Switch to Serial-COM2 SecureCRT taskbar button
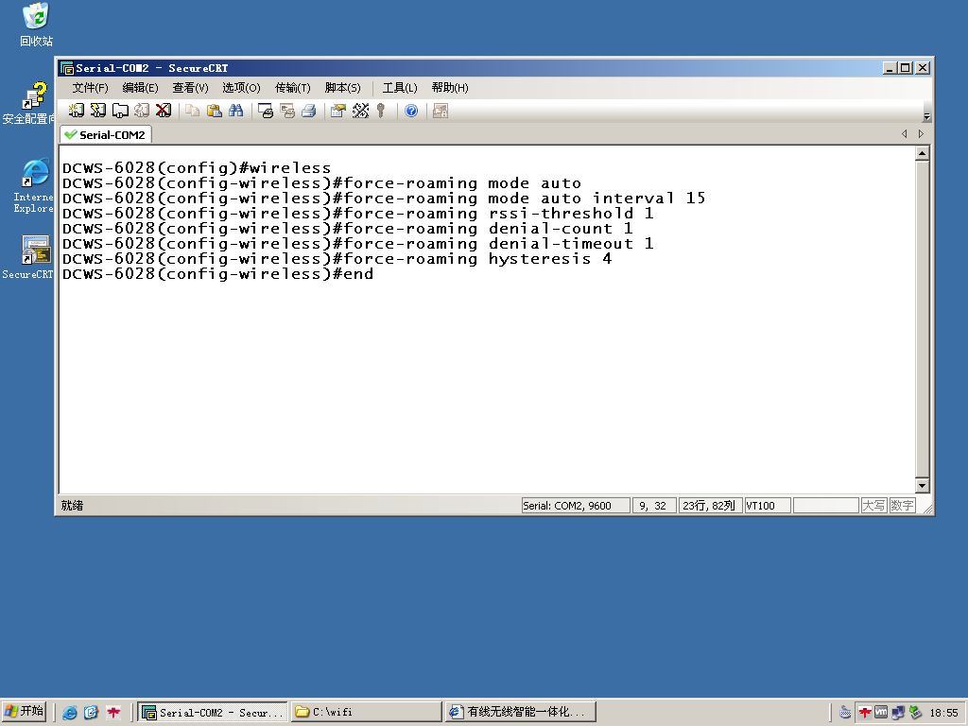 (x=213, y=712)
